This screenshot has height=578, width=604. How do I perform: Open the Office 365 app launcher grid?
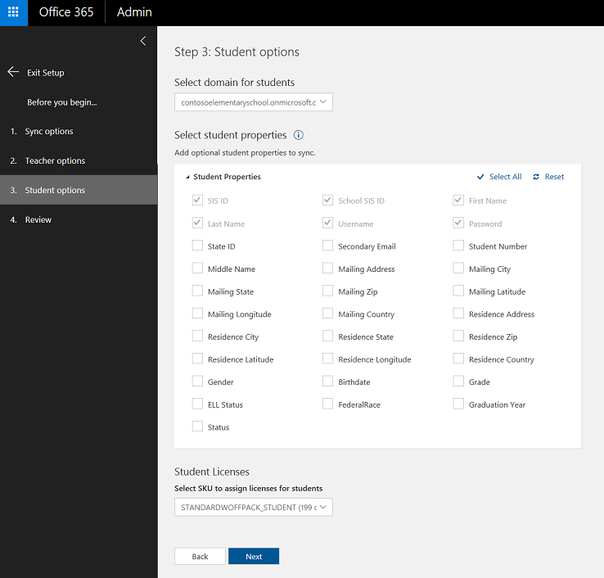pos(13,12)
